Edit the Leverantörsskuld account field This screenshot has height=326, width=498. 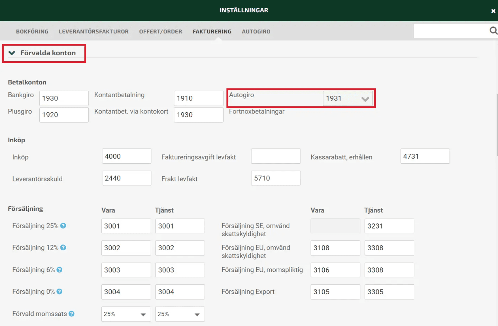click(x=127, y=178)
